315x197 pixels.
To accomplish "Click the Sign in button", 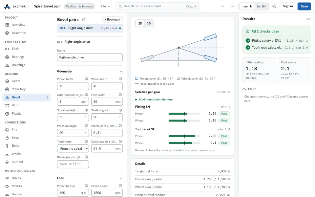I will 288,7.
